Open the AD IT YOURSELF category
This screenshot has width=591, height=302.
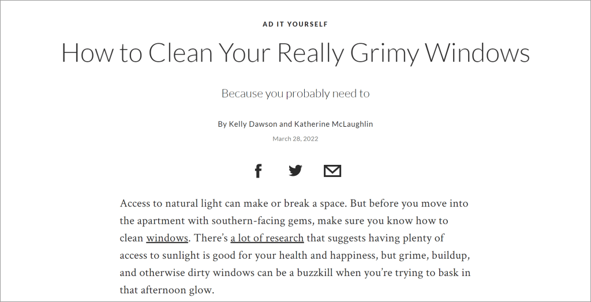pyautogui.click(x=295, y=24)
